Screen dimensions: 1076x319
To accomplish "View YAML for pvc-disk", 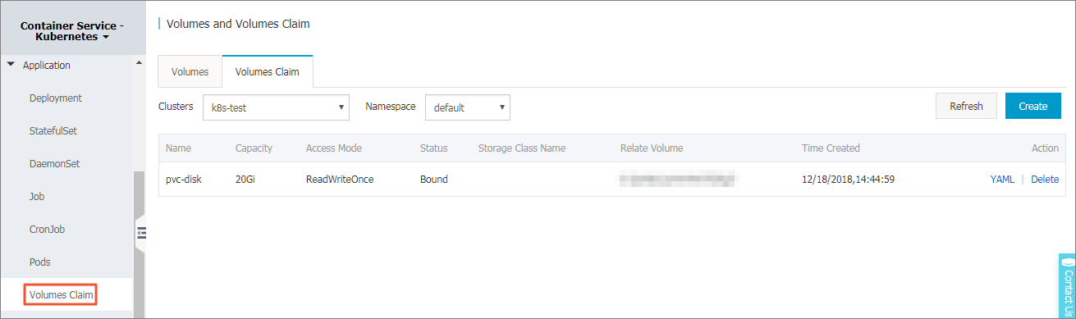I will 1002,179.
